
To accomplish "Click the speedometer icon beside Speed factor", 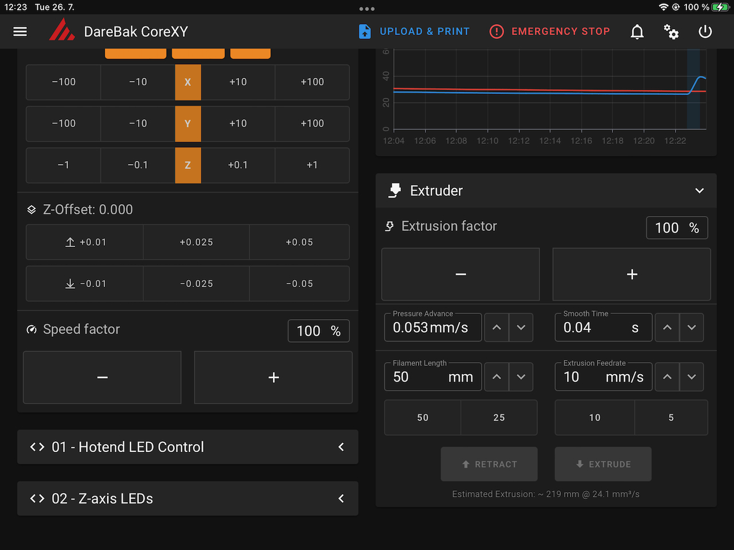I will tap(31, 329).
